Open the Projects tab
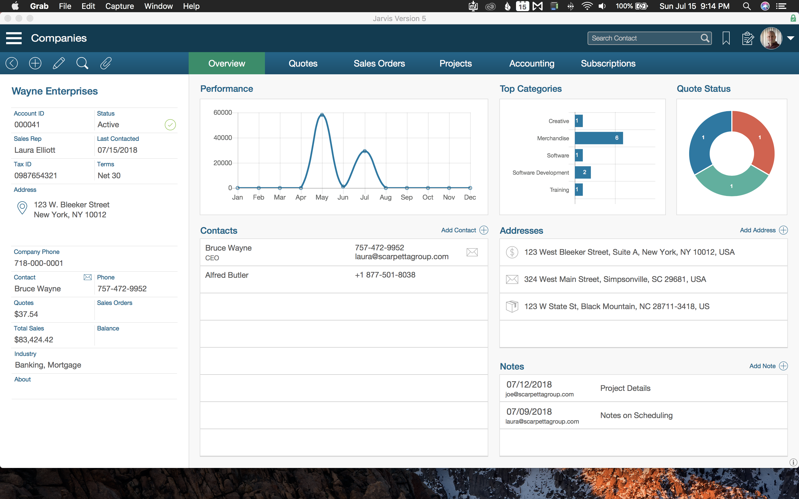799x499 pixels. click(x=456, y=63)
